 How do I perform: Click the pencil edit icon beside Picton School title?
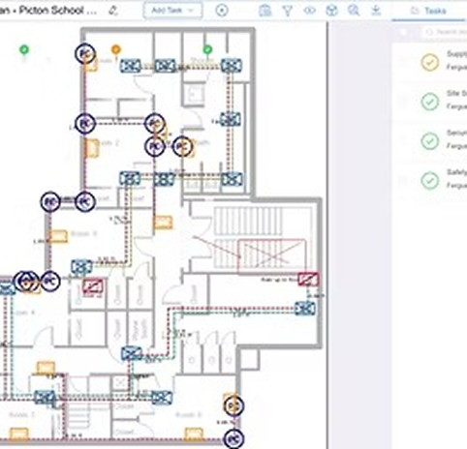[112, 11]
